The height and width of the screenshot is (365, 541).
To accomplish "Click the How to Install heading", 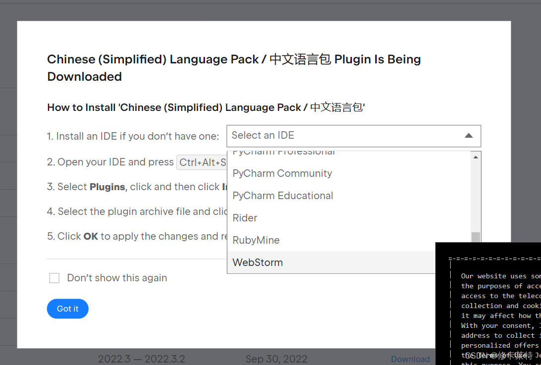I will [x=206, y=108].
